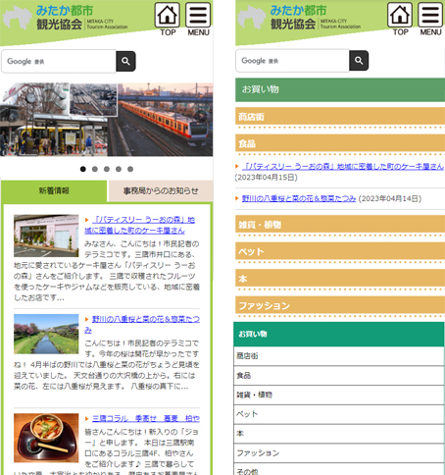Click the お買い物 header of bottom menu

(x=339, y=334)
